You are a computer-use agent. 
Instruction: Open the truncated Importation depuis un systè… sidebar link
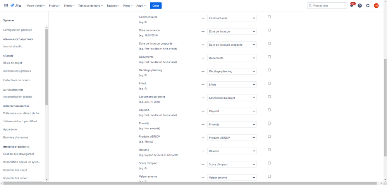click(x=22, y=162)
